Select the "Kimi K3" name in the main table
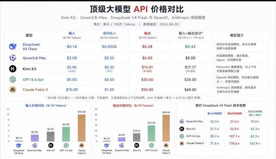 pyautogui.click(x=29, y=69)
